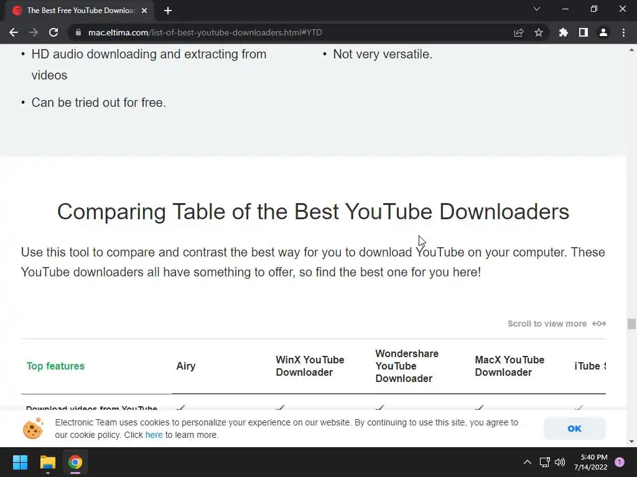Click the Chrome taskbar icon

pyautogui.click(x=75, y=462)
